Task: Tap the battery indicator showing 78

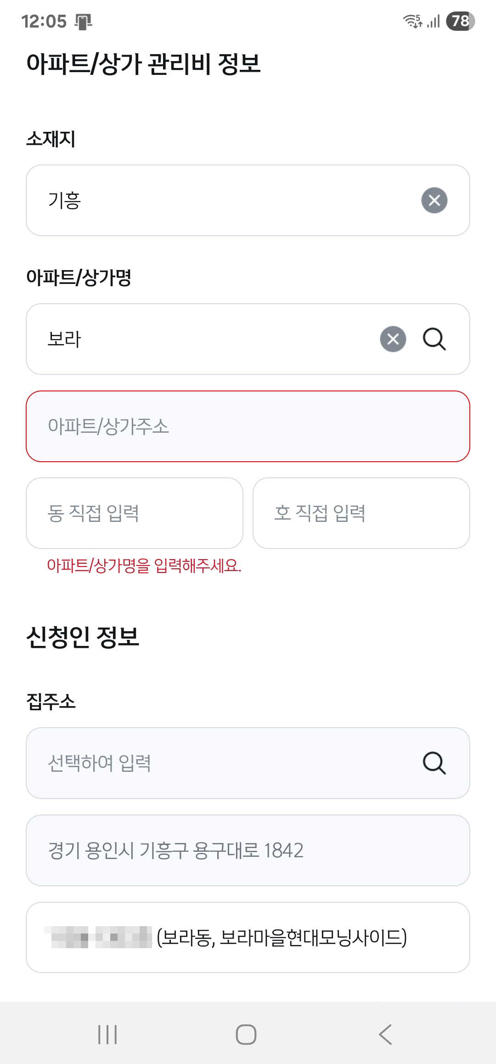Action: [x=460, y=21]
